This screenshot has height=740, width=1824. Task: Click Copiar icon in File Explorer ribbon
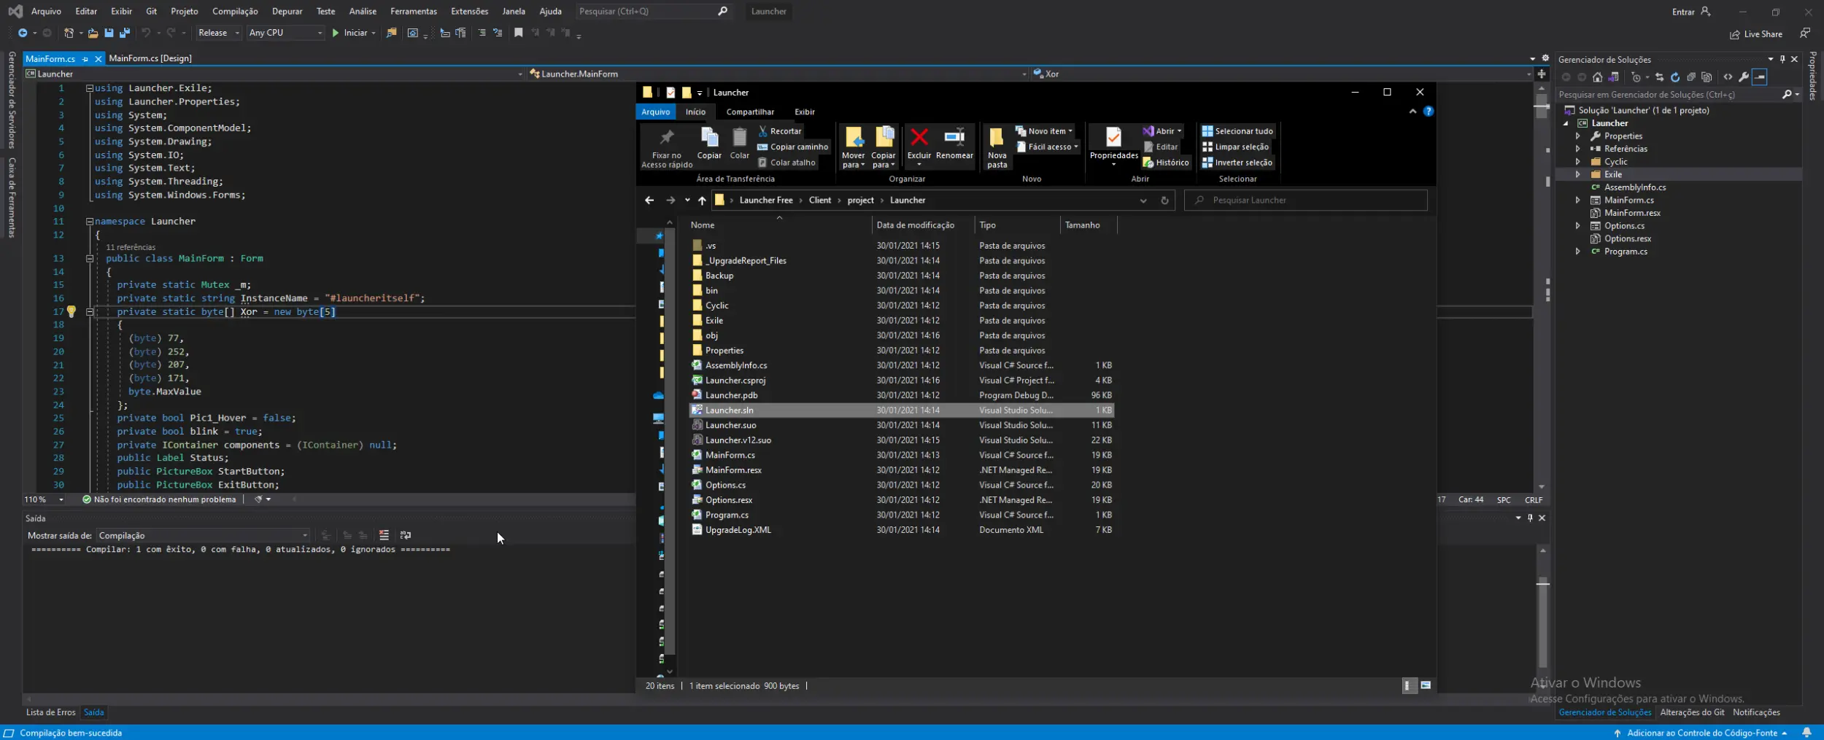point(708,144)
